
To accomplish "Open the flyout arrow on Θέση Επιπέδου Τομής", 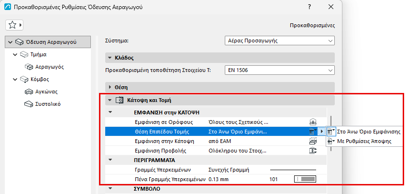I will 321,132.
